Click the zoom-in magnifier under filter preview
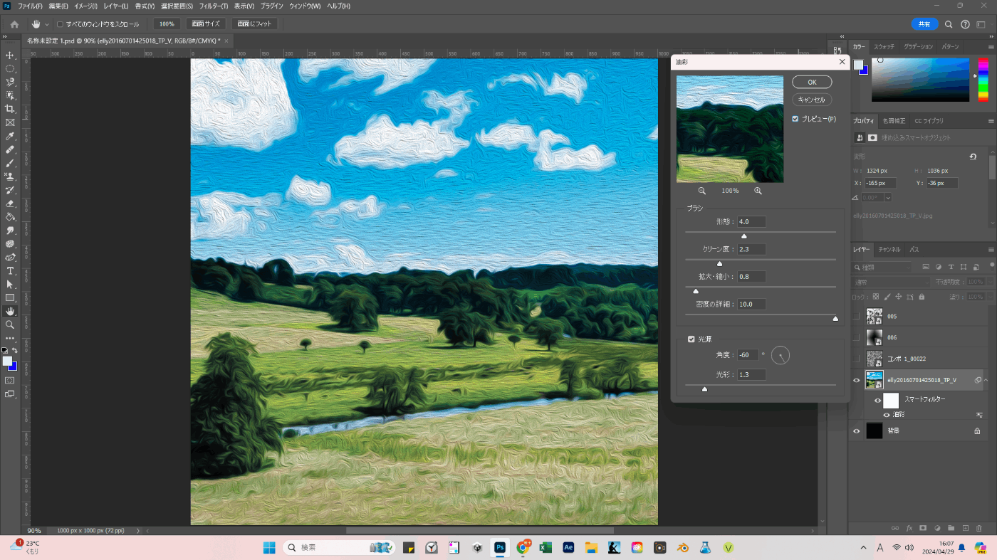This screenshot has width=997, height=560. pyautogui.click(x=758, y=191)
